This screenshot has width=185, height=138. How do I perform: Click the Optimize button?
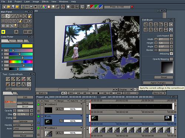(x=23, y=121)
